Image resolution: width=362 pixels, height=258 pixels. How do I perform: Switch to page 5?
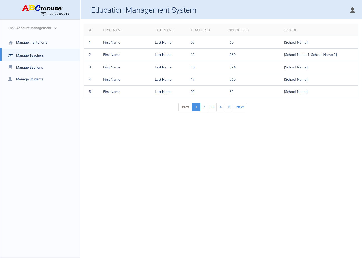(229, 107)
